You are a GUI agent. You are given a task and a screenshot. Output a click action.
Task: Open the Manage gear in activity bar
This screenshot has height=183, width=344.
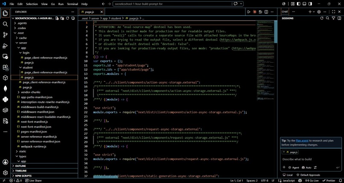tap(5, 173)
